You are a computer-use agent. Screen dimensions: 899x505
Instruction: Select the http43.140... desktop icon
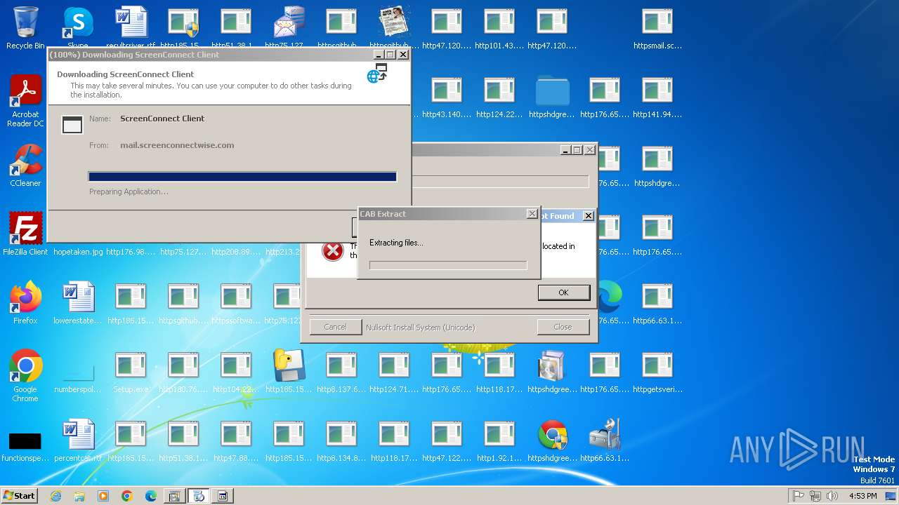(x=447, y=97)
